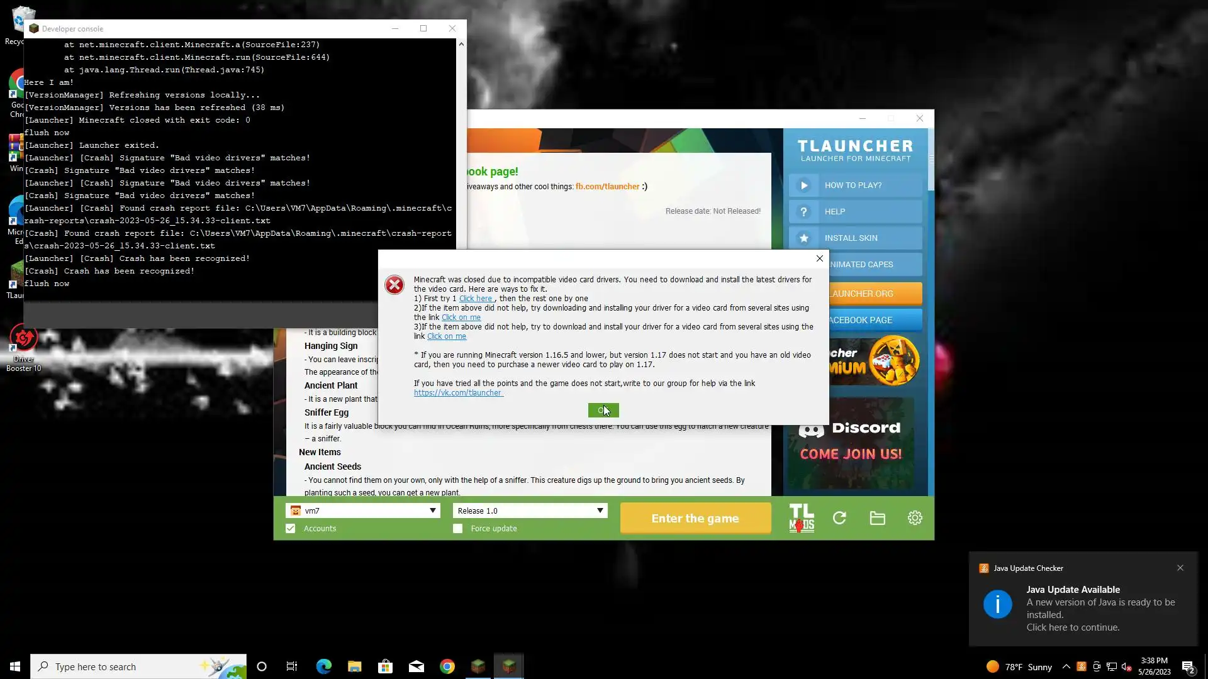The width and height of the screenshot is (1208, 679).
Task: Click the Windows taskbar search box
Action: pyautogui.click(x=126, y=666)
